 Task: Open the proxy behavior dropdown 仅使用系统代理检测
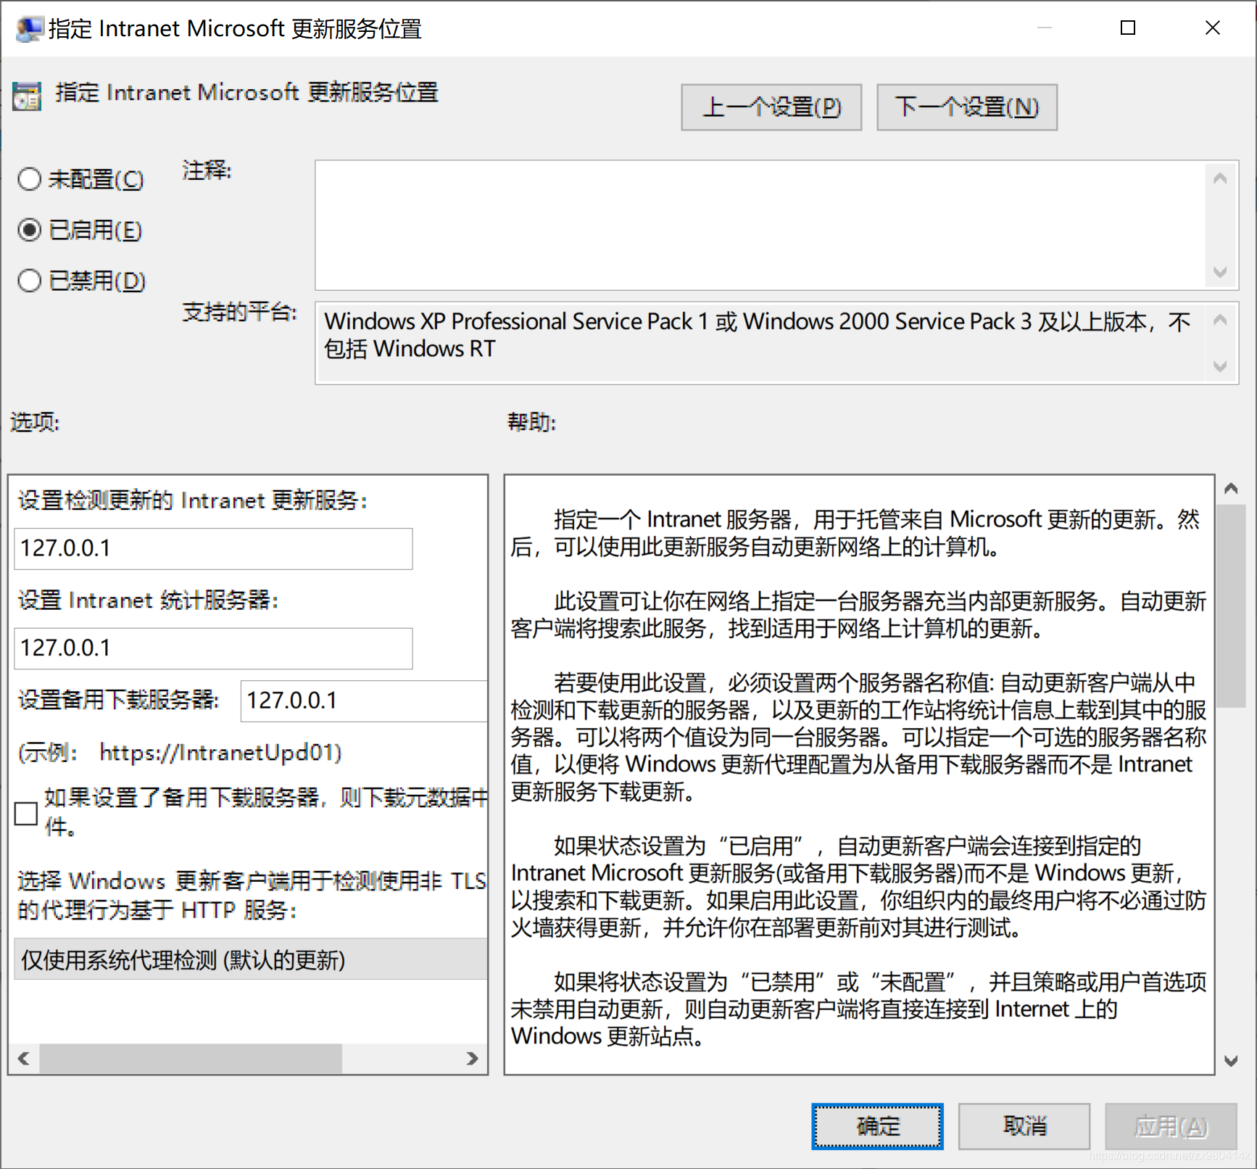pos(250,959)
